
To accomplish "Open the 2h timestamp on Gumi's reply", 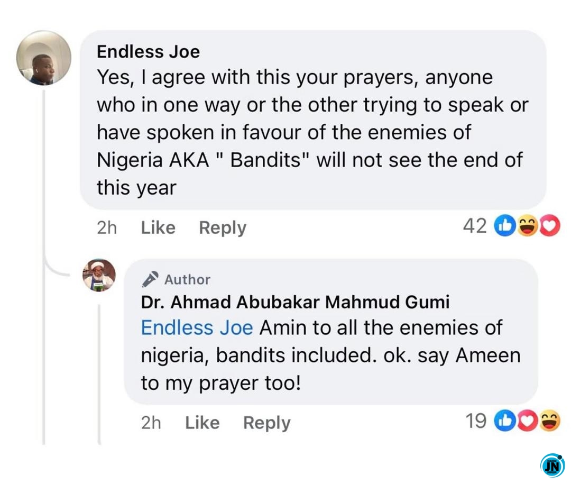I will click(151, 423).
